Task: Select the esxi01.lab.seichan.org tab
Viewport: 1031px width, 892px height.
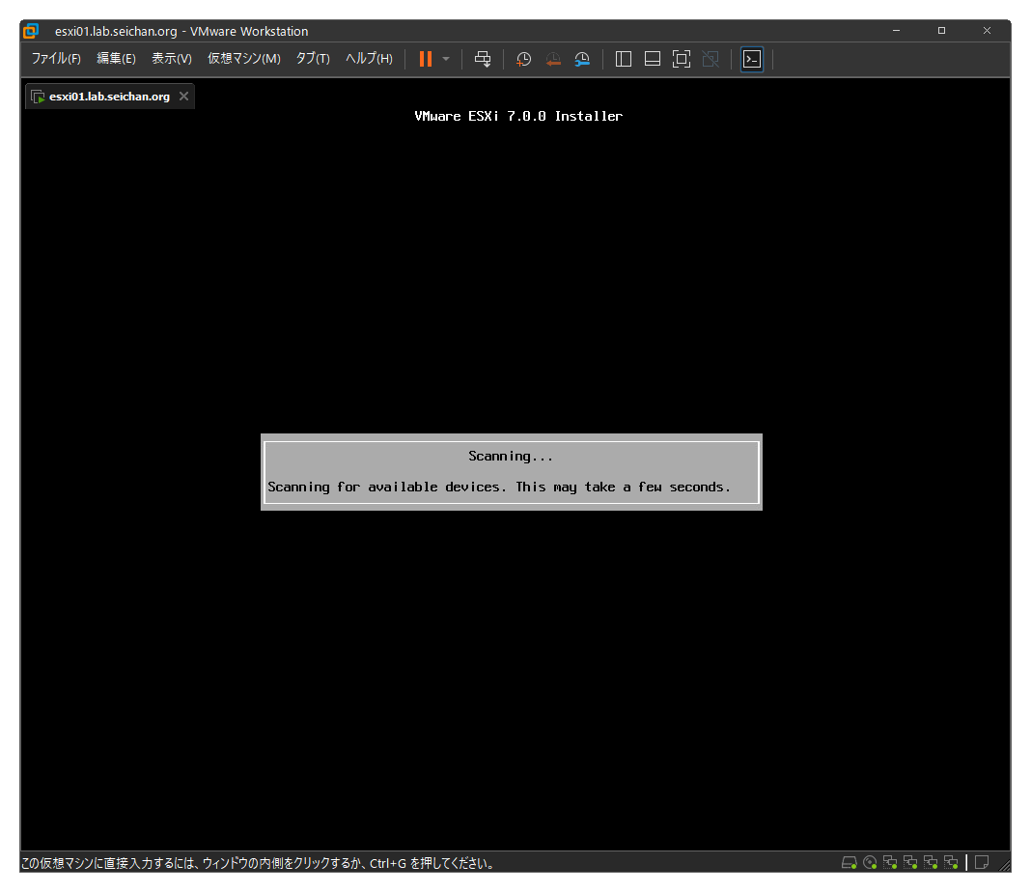Action: coord(108,97)
